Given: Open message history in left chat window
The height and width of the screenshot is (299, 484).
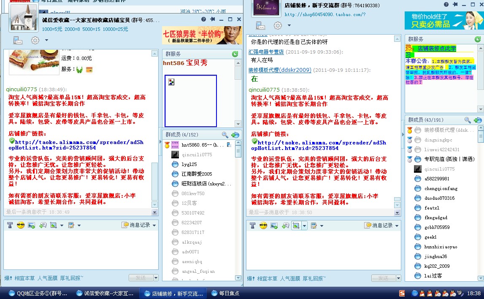Looking at the screenshot, I should 138,225.
